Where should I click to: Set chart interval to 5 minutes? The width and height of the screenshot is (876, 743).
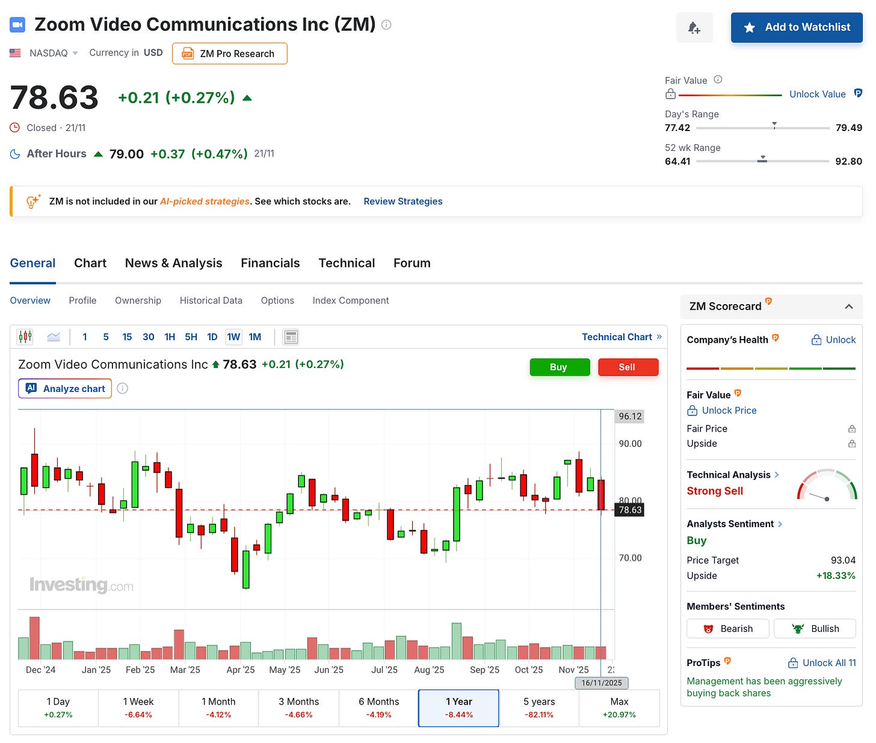[x=106, y=337]
